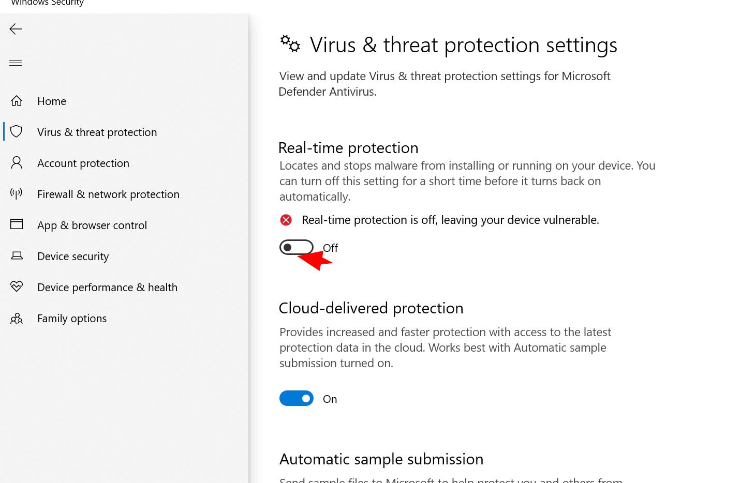Click the Real-time protection warning message
This screenshot has height=483, width=755.
coord(450,219)
